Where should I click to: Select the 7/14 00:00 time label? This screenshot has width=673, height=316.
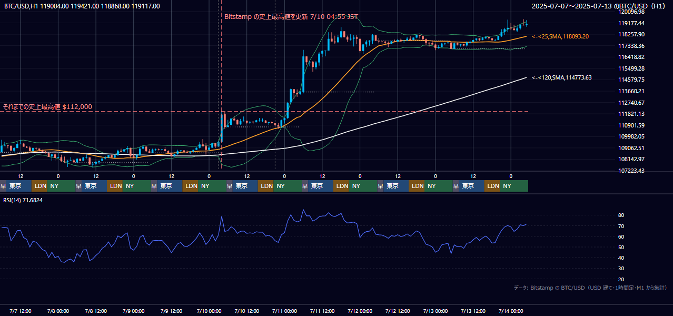coord(511,311)
